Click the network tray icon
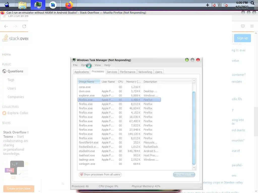 tap(220, 5)
